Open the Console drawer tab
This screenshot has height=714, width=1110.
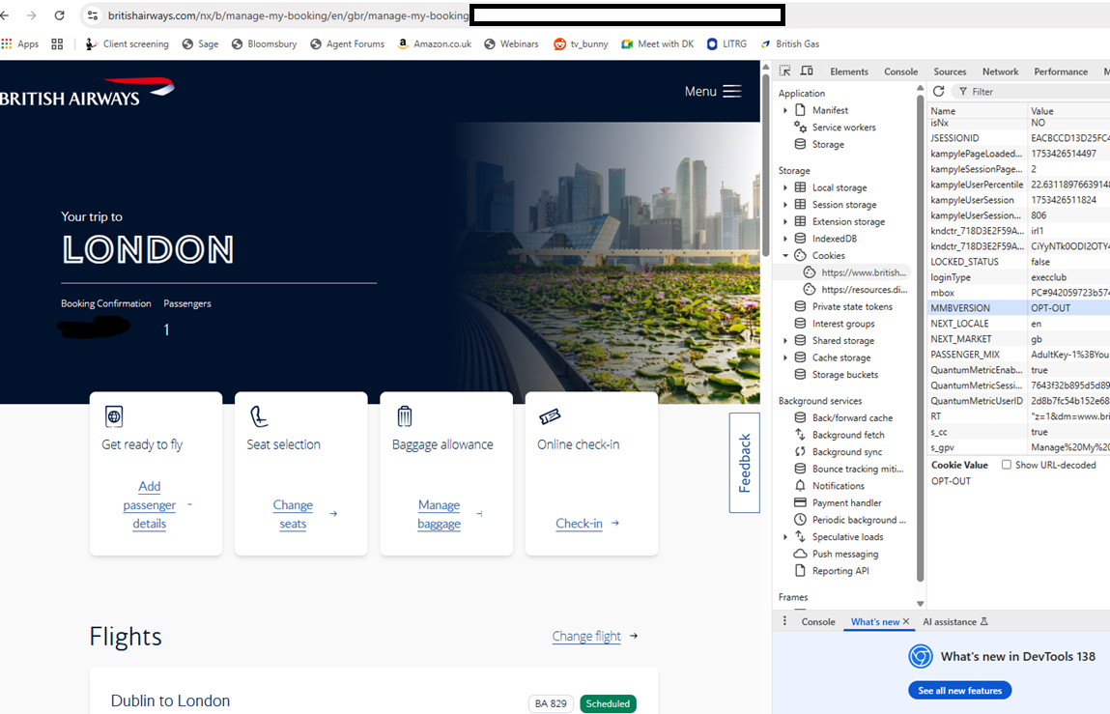[818, 622]
